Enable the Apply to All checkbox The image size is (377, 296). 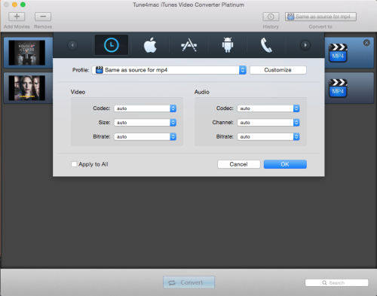[x=74, y=164]
